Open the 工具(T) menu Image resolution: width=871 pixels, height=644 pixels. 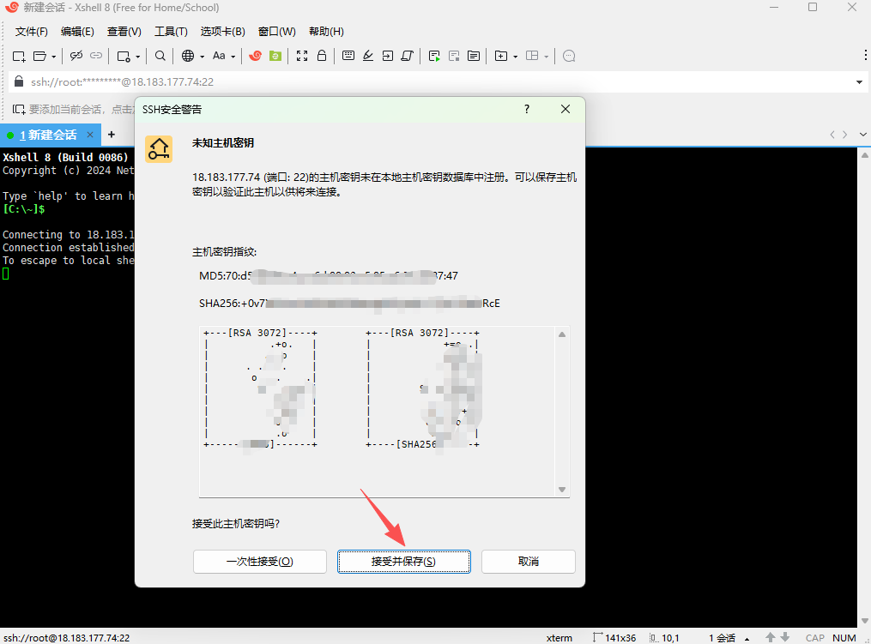point(171,32)
